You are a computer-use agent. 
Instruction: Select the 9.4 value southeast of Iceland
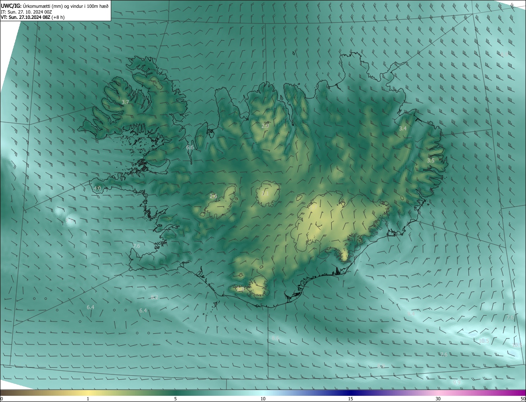pyautogui.click(x=411, y=314)
